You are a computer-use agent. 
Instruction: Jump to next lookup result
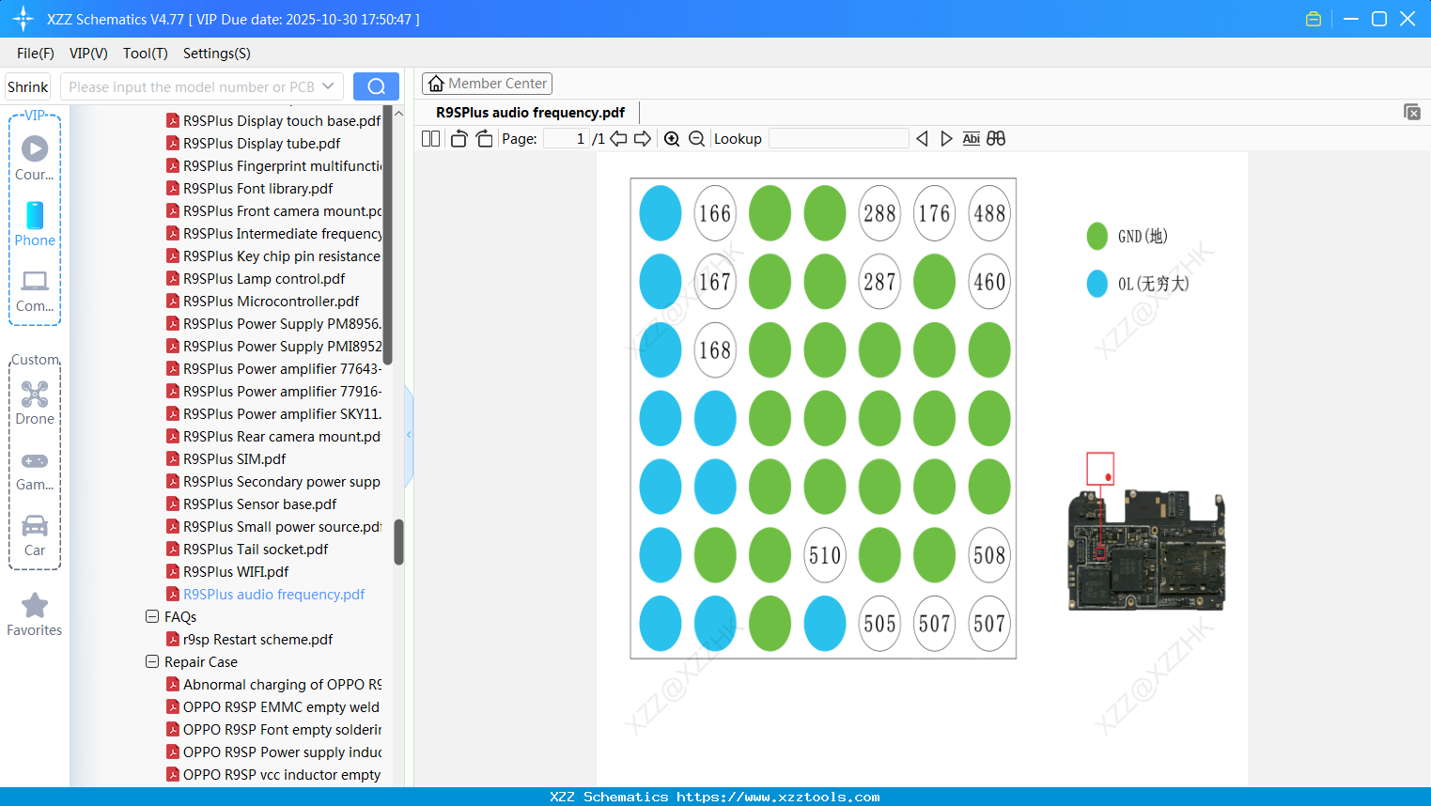point(946,139)
